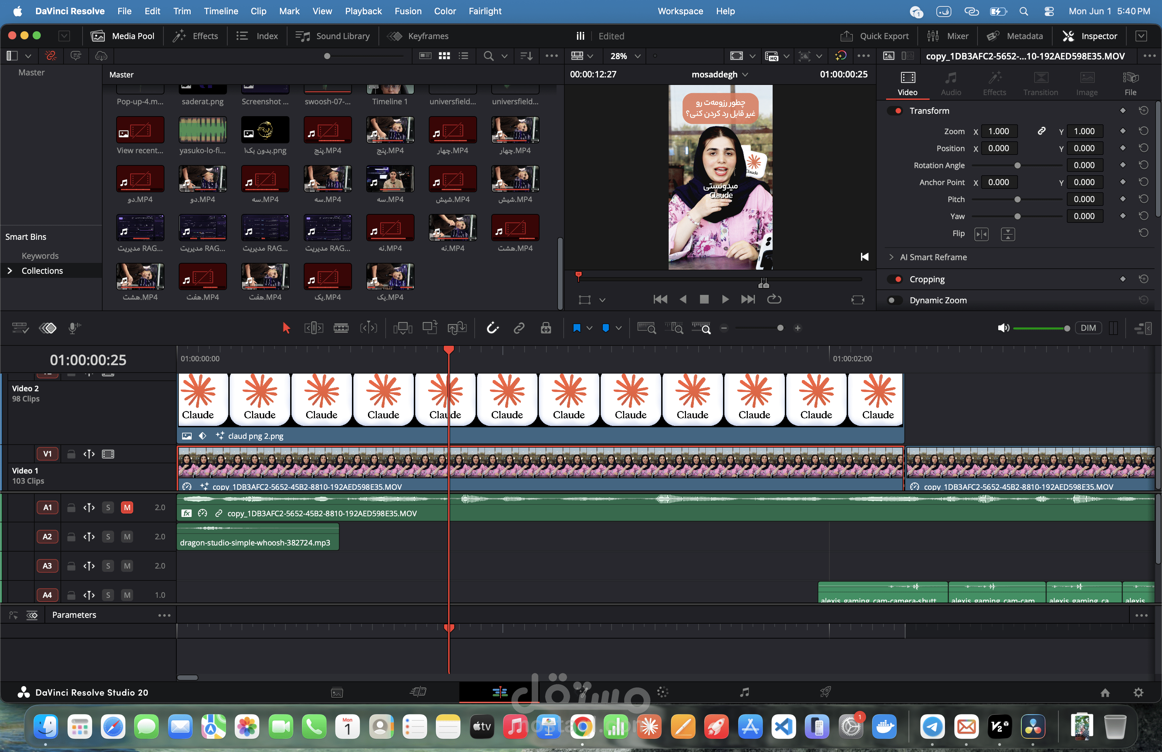Open the Playback menu

363,11
